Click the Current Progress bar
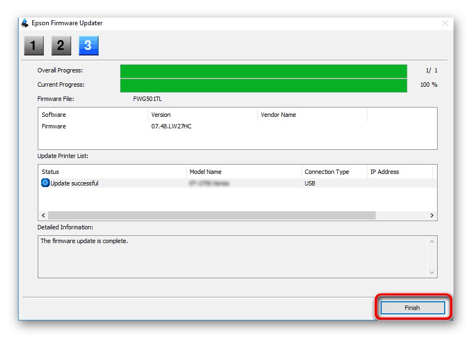 pos(263,86)
